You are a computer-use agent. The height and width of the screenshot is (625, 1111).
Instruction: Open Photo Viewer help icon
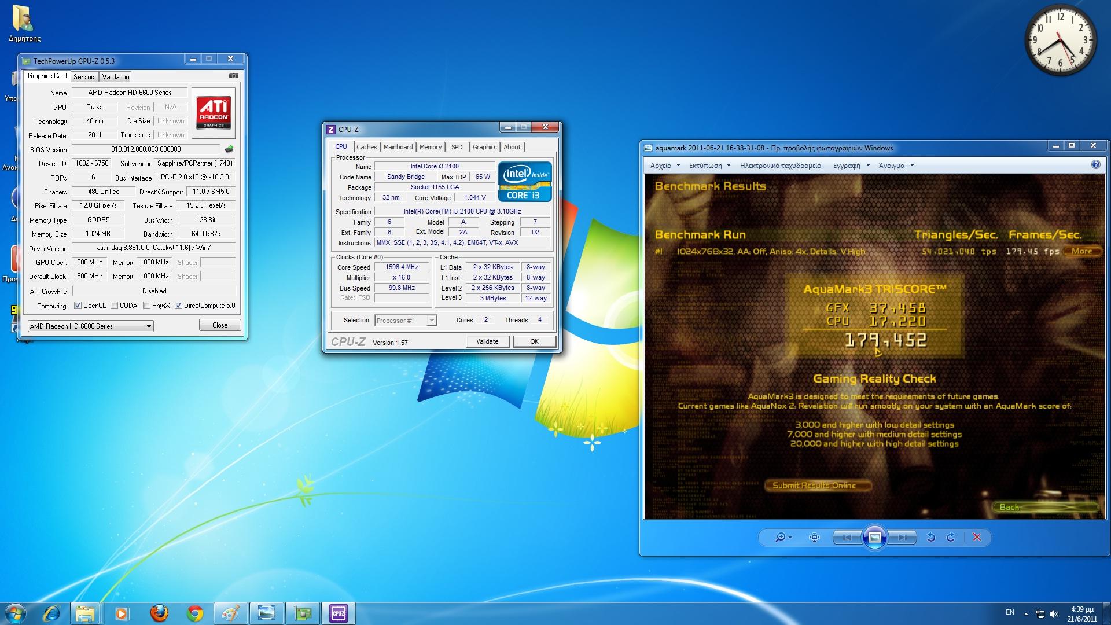pyautogui.click(x=1095, y=165)
